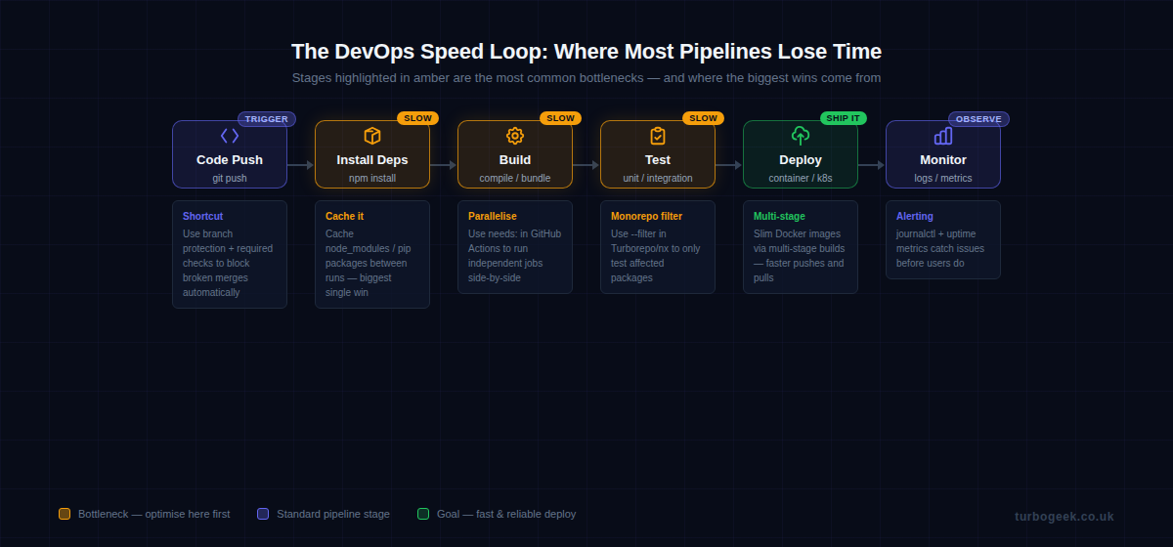The width and height of the screenshot is (1173, 547).
Task: Click the amber Bottleneck legend swatch
Action: point(65,514)
